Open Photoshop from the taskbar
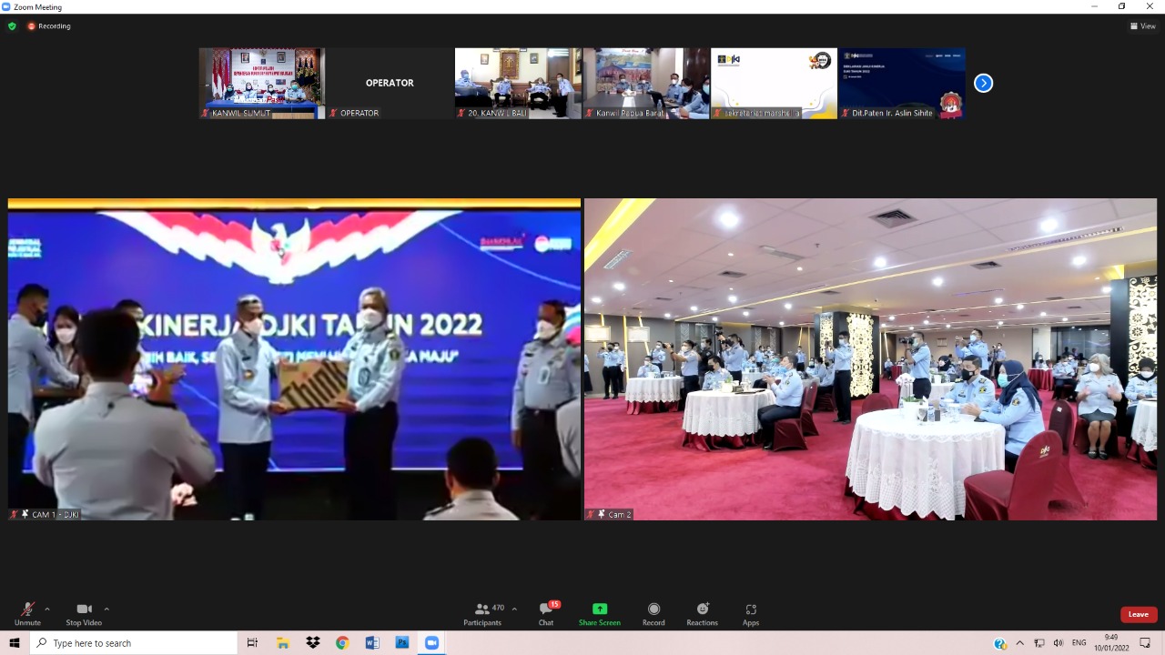This screenshot has height=655, width=1165. click(x=401, y=643)
